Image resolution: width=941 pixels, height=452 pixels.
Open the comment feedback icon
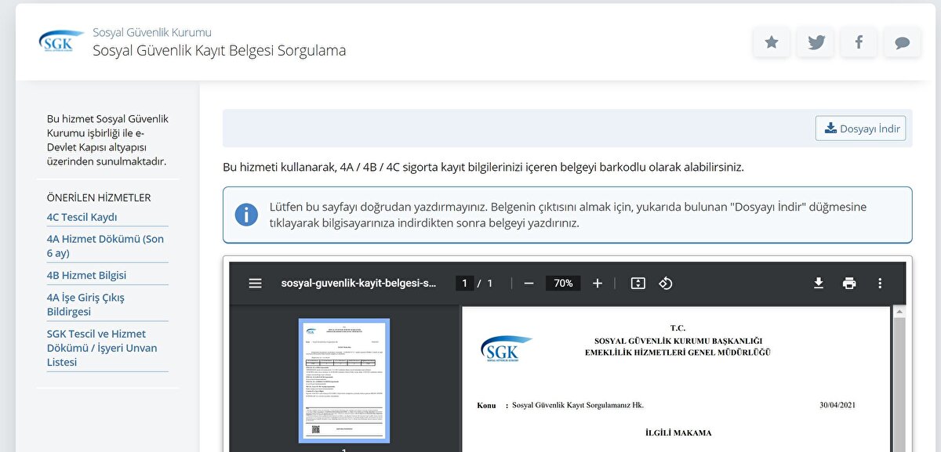coord(902,42)
